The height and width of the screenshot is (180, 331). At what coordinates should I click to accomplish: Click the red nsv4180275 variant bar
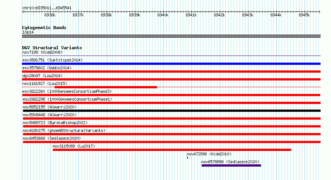tap(171, 134)
